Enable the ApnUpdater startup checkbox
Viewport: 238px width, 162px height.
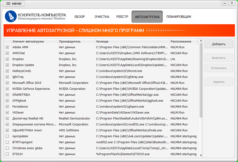tap(7, 136)
